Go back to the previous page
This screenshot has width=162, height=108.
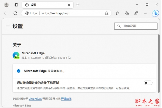point(6,13)
